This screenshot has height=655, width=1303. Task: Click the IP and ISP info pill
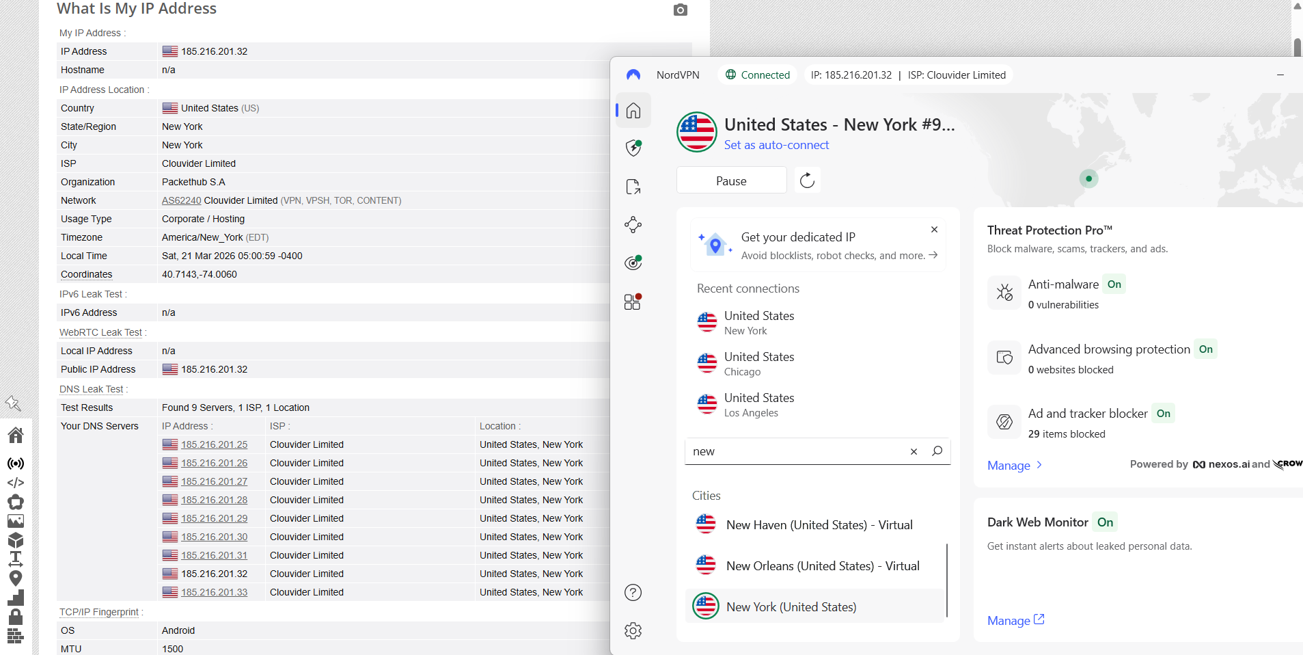(908, 75)
